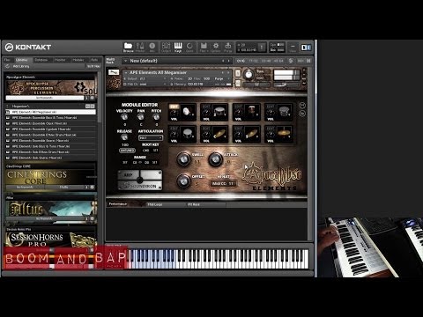Close the APE Elements instrument with X
The height and width of the screenshot is (317, 423).
pos(304,70)
